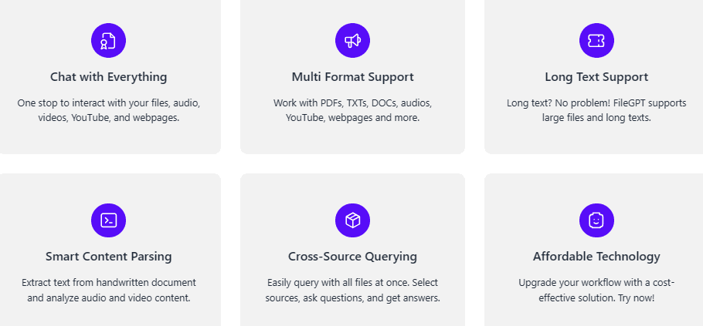Select the Chat with Everything heading
This screenshot has width=703, height=326.
(108, 77)
